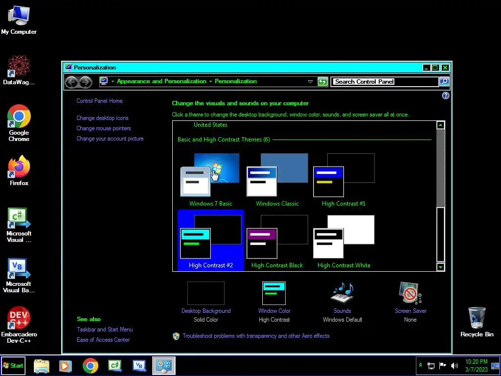
Task: Click the United States theme label
Action: point(210,125)
